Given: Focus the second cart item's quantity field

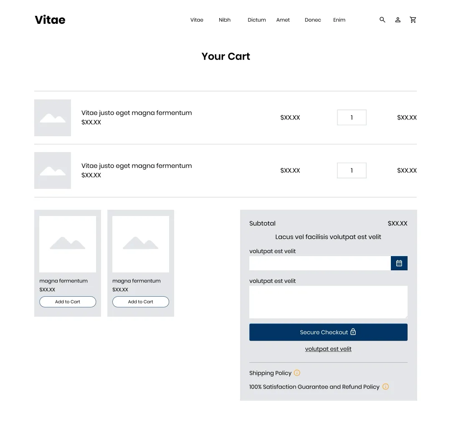Looking at the screenshot, I should click(x=352, y=170).
